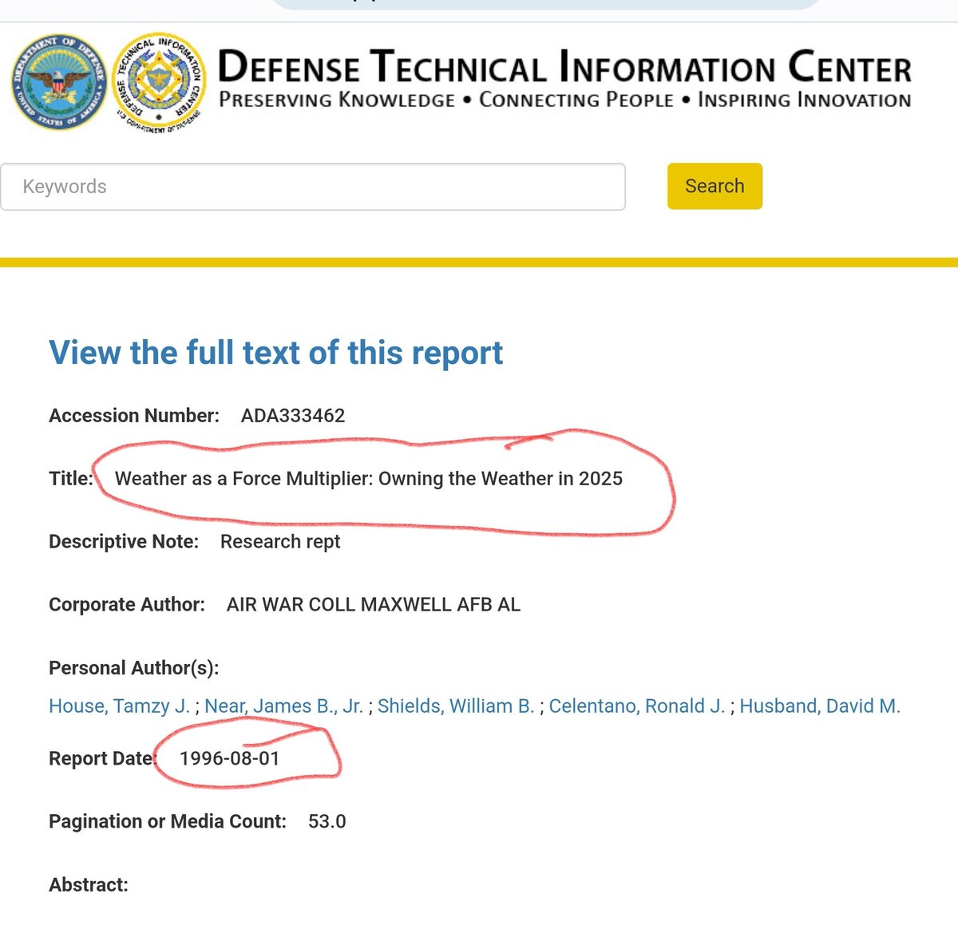Focus the Keywords search field
Screen dimensions: 958x929
coord(313,187)
